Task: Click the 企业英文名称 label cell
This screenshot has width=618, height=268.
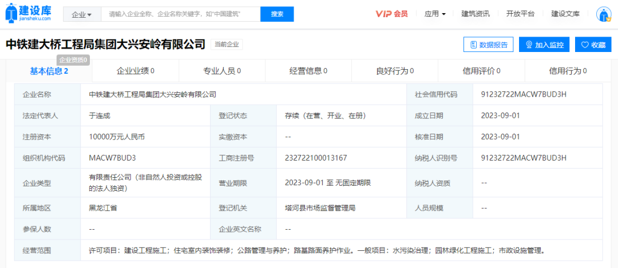Action: pyautogui.click(x=244, y=229)
